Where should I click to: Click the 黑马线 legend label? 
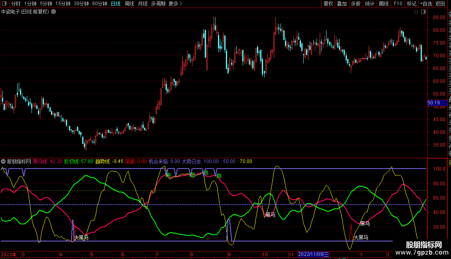(40, 162)
